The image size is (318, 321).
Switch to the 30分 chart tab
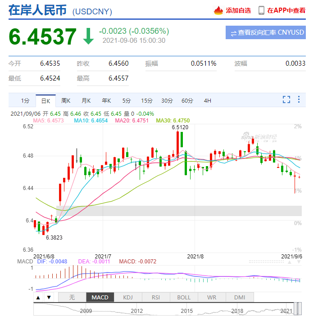(x=167, y=101)
